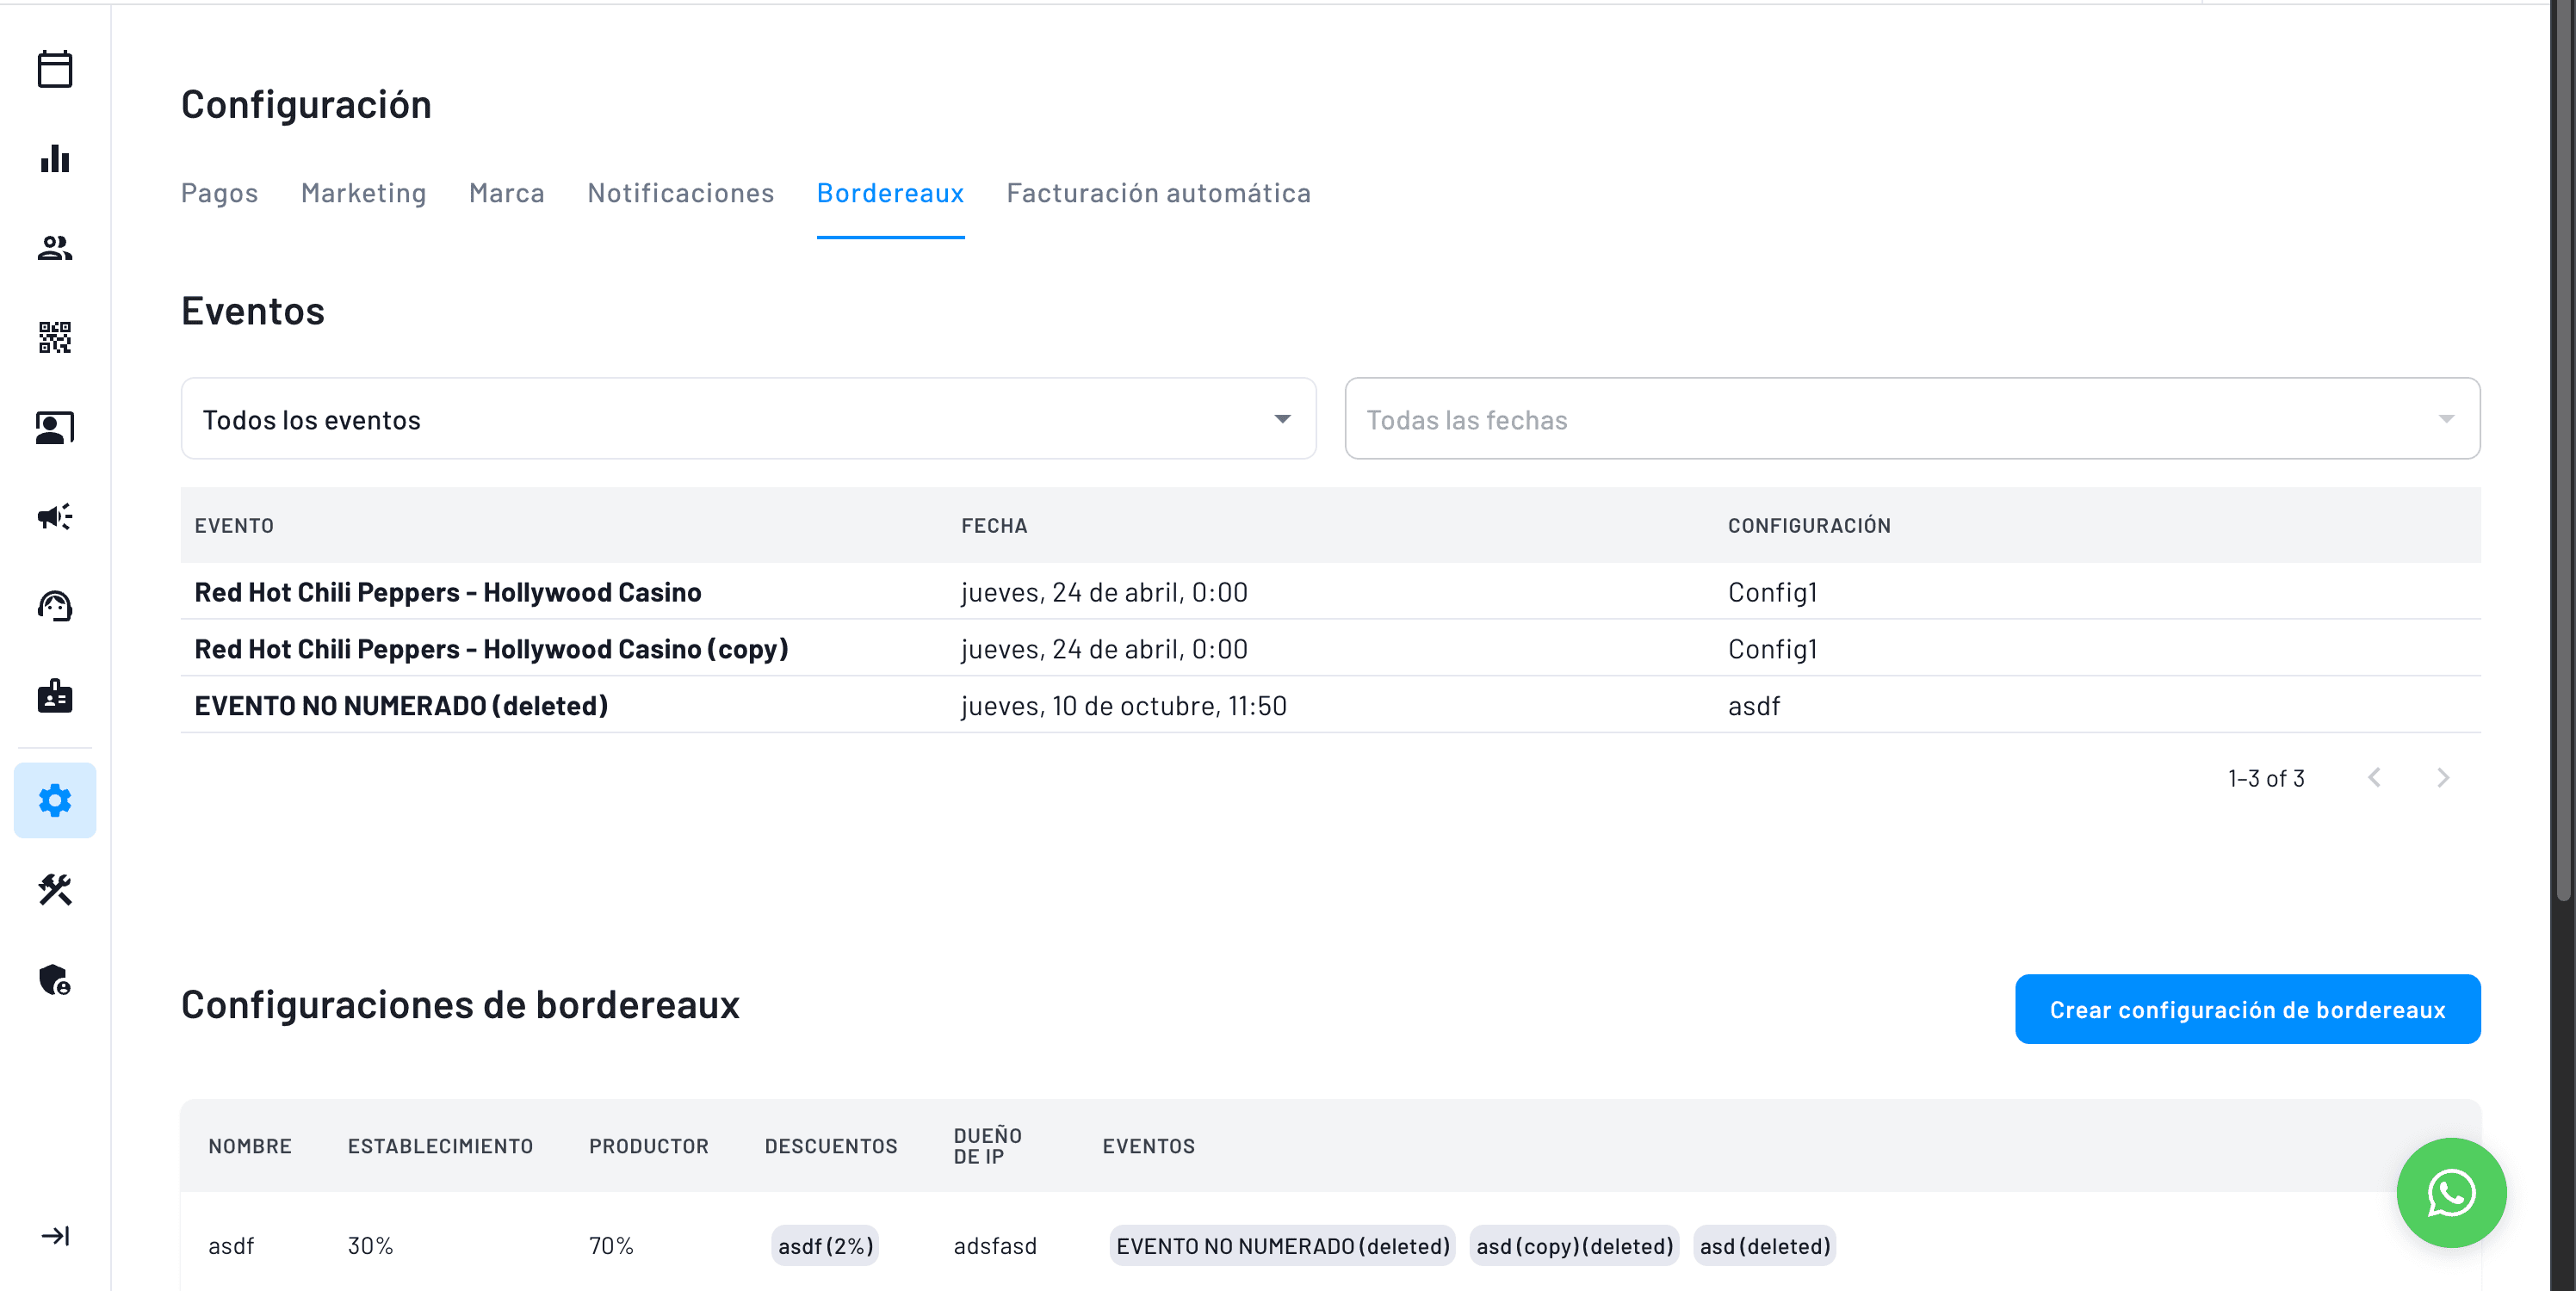Open WhatsApp chat bubble

(2451, 1193)
